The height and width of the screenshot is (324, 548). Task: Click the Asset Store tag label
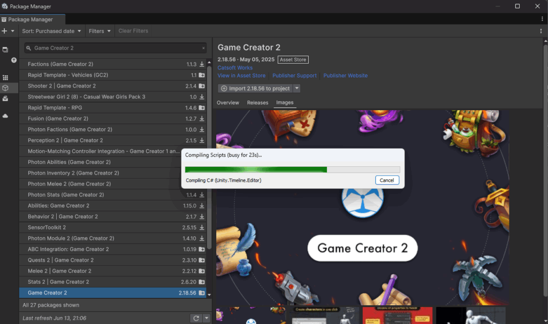coord(293,60)
